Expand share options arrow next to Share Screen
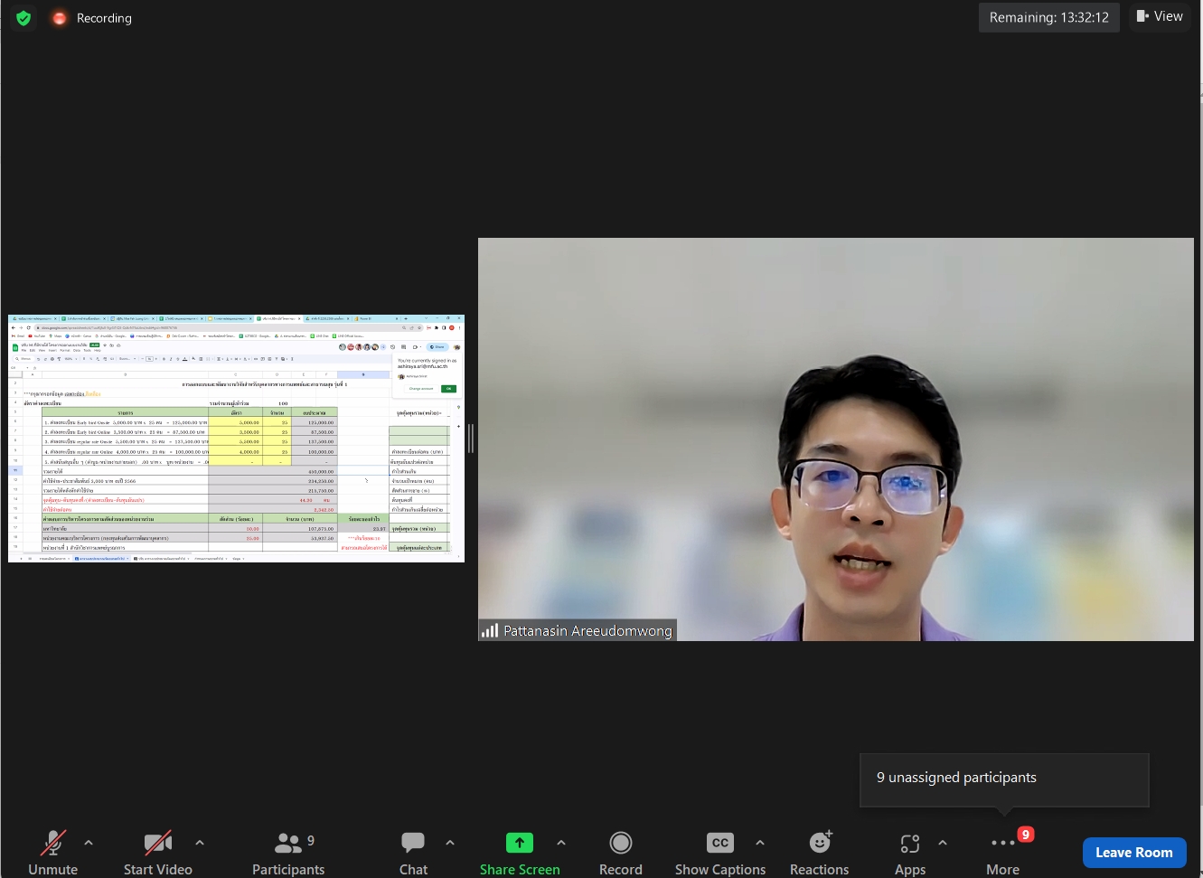The width and height of the screenshot is (1203, 878). coord(561,843)
